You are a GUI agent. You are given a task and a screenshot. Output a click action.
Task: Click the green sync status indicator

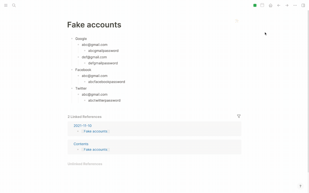coord(255,5)
